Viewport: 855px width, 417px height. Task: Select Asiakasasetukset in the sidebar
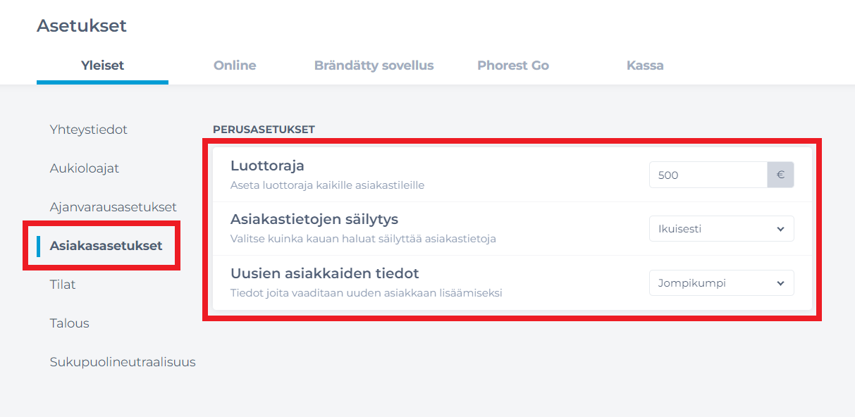point(106,246)
